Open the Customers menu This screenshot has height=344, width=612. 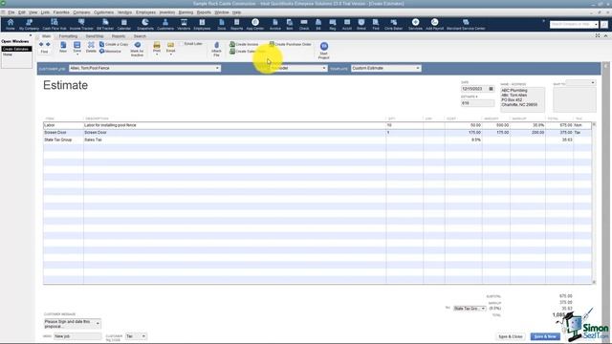(x=104, y=12)
